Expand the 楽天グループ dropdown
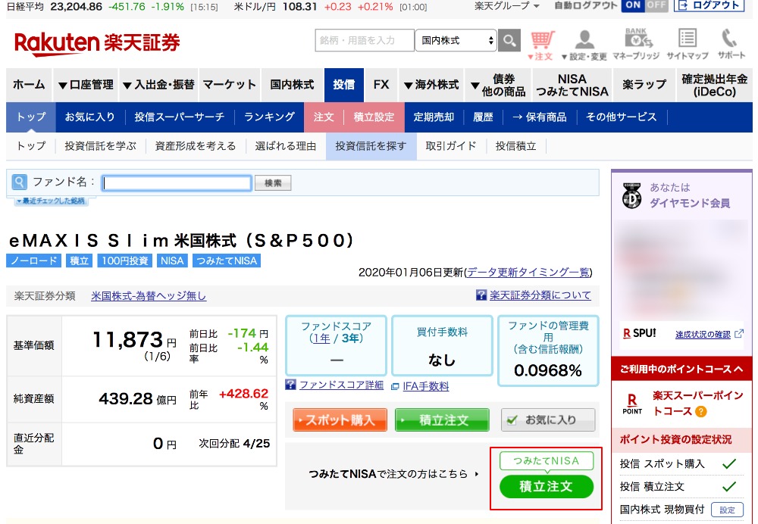The height and width of the screenshot is (524, 758). [507, 6]
